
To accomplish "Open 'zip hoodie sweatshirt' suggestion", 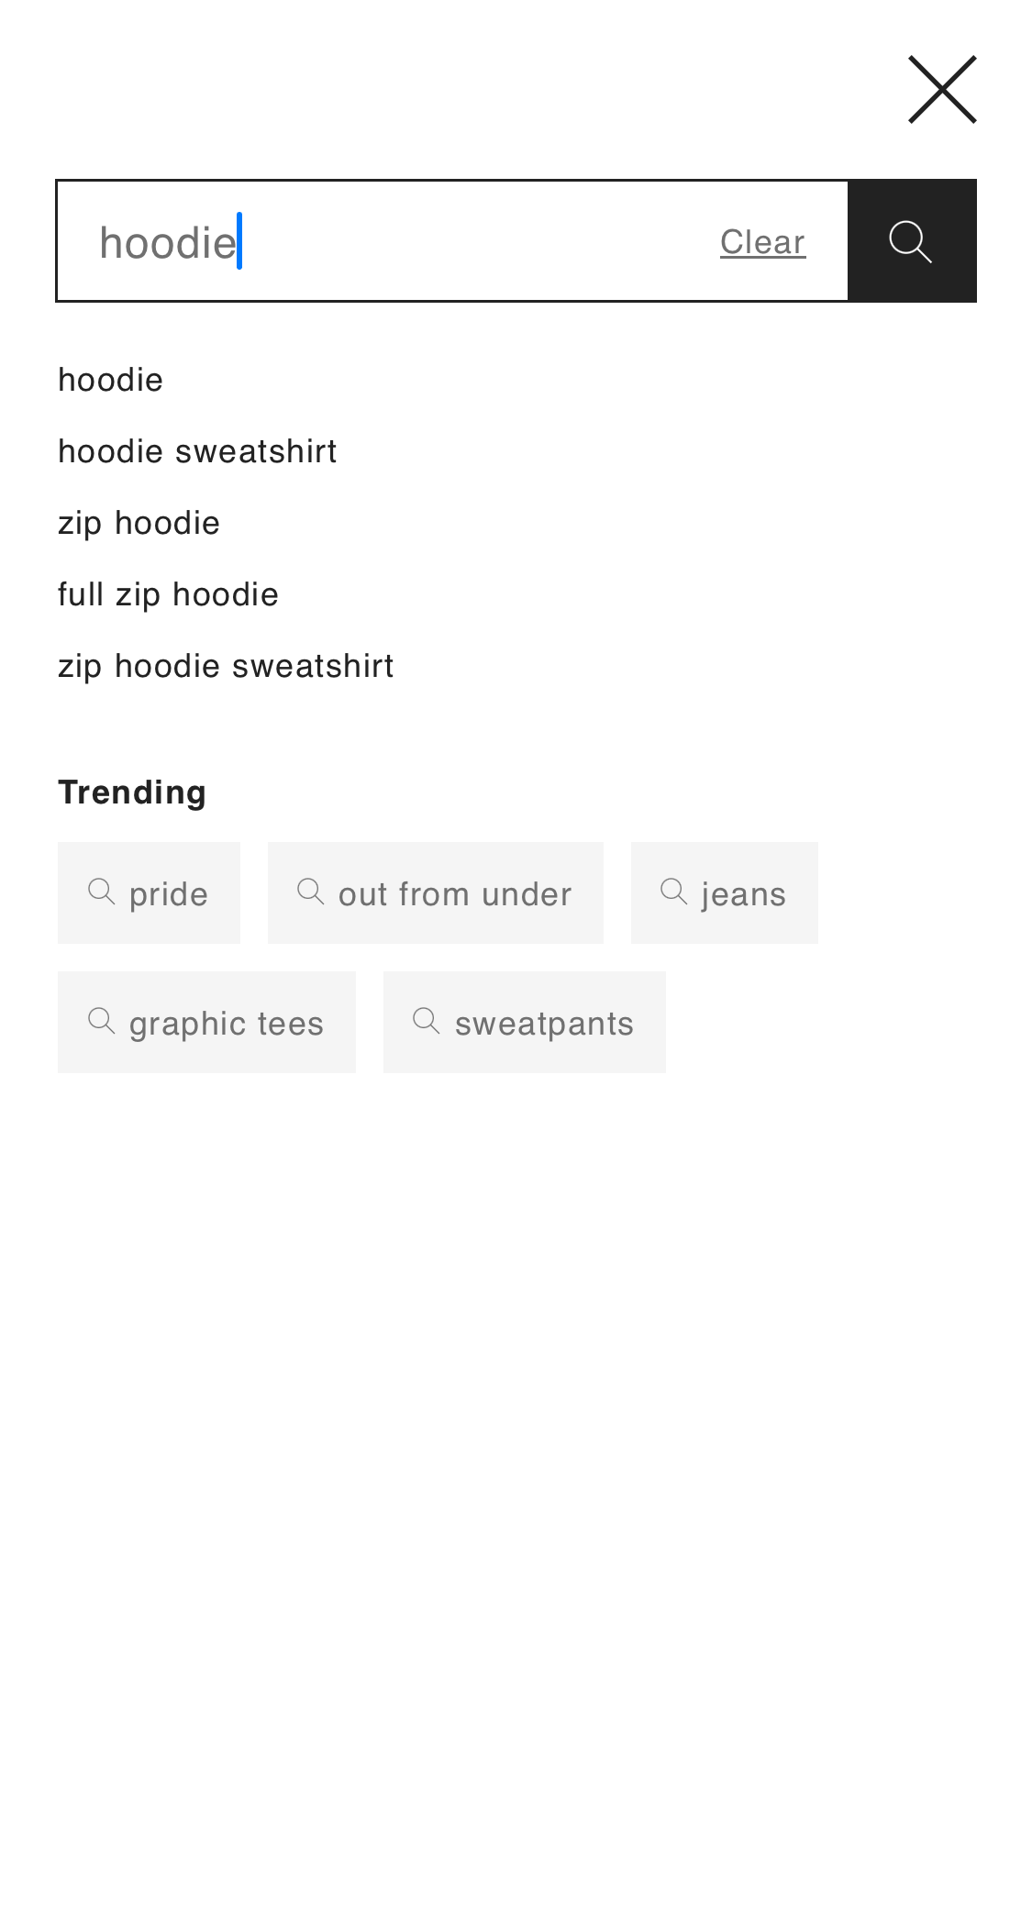I will [x=226, y=666].
